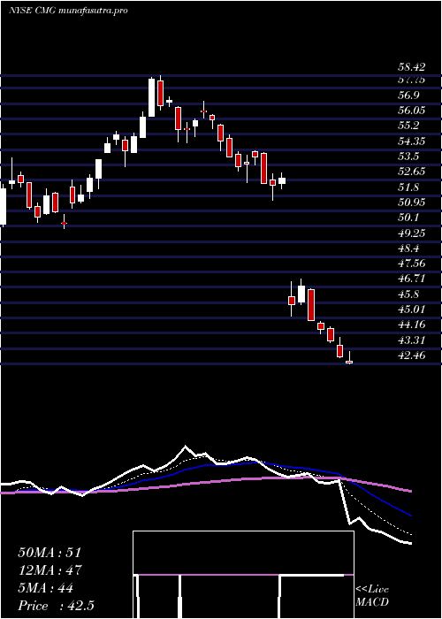Click the large red candlestick near 45.8
Screen dimensions: 442x619
click(x=311, y=305)
